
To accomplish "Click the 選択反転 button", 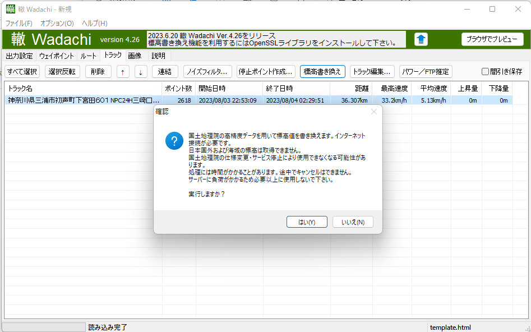I will coord(62,71).
